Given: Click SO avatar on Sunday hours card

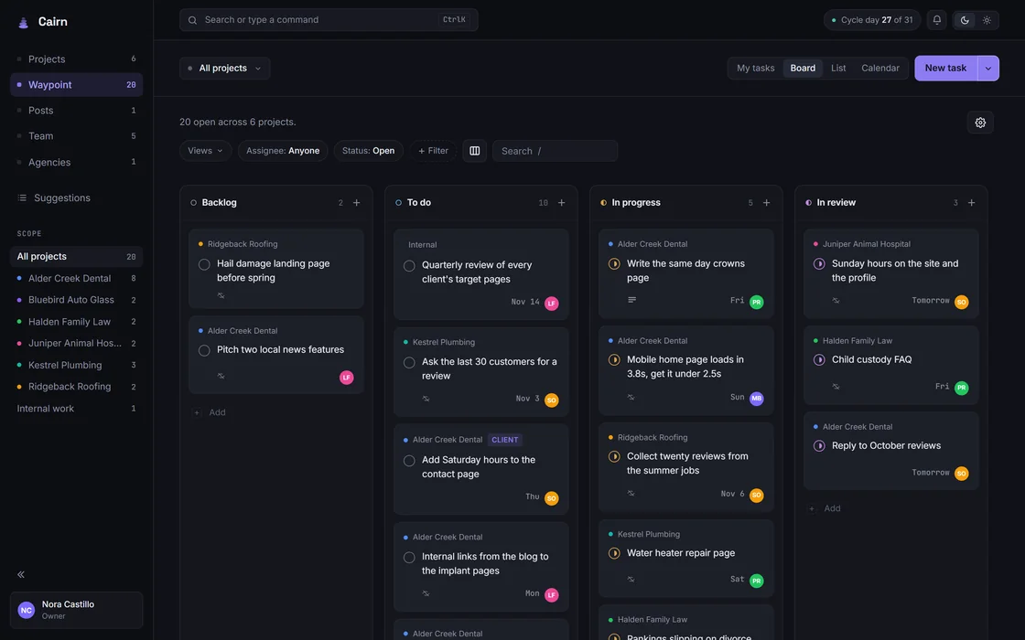Looking at the screenshot, I should click(961, 302).
